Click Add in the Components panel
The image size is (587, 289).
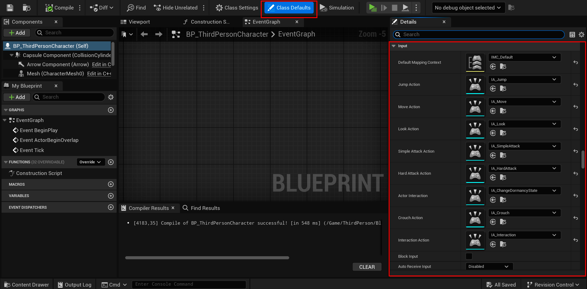point(17,33)
